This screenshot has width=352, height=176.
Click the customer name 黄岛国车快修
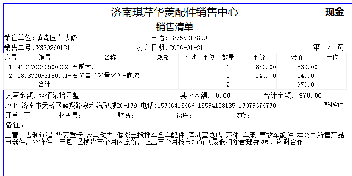(56, 38)
